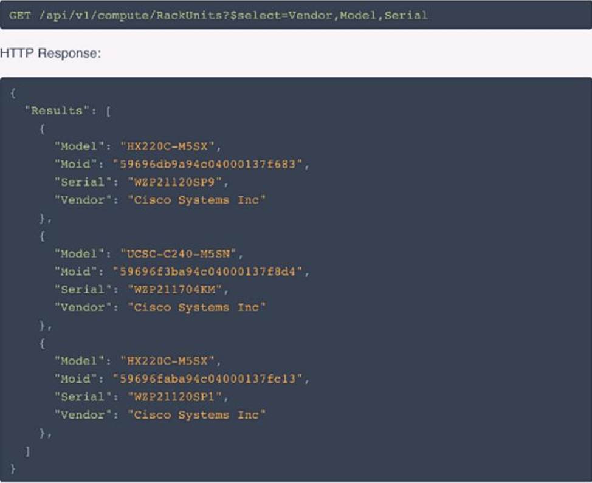Viewport: 592px width, 483px height.
Task: Click the closing square bracket of Results array
Action: (x=27, y=451)
